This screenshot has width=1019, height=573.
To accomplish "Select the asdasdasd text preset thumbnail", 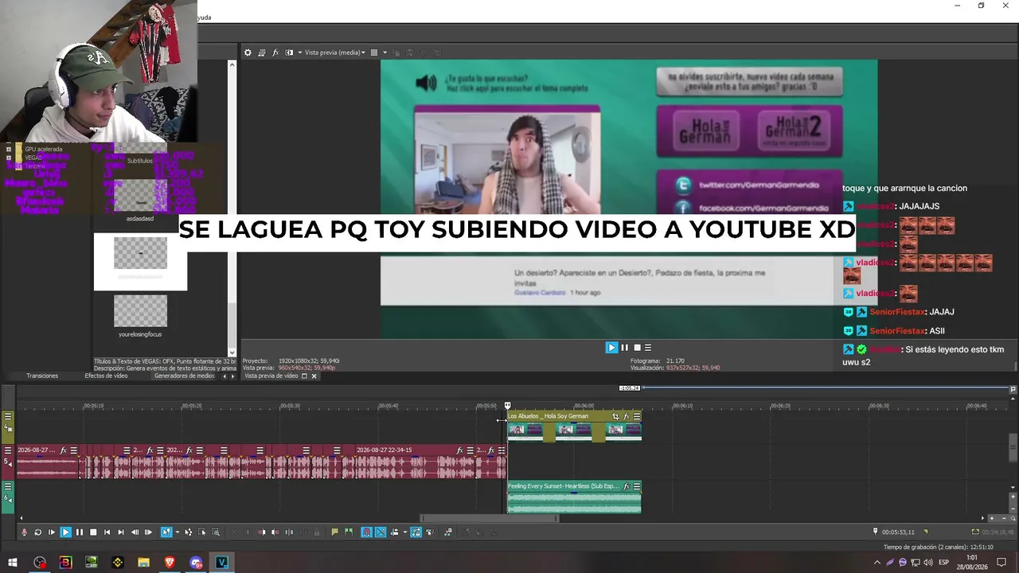I will (140, 196).
